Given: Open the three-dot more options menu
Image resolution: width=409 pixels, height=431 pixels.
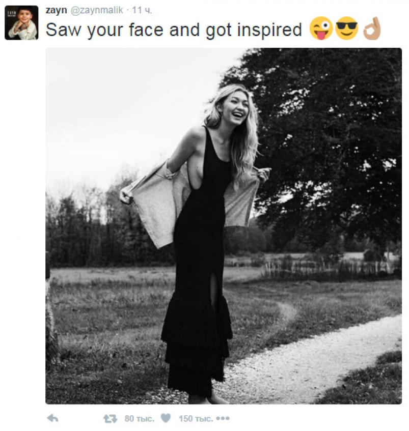Looking at the screenshot, I should coord(223,418).
